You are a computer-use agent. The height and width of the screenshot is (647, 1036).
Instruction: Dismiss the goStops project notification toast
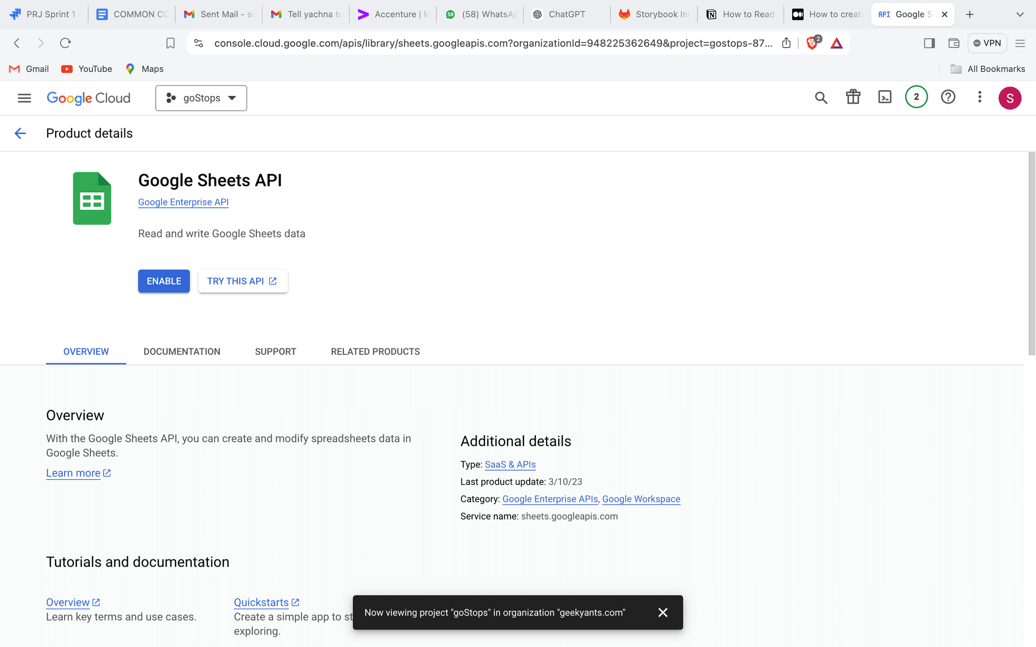(x=663, y=612)
